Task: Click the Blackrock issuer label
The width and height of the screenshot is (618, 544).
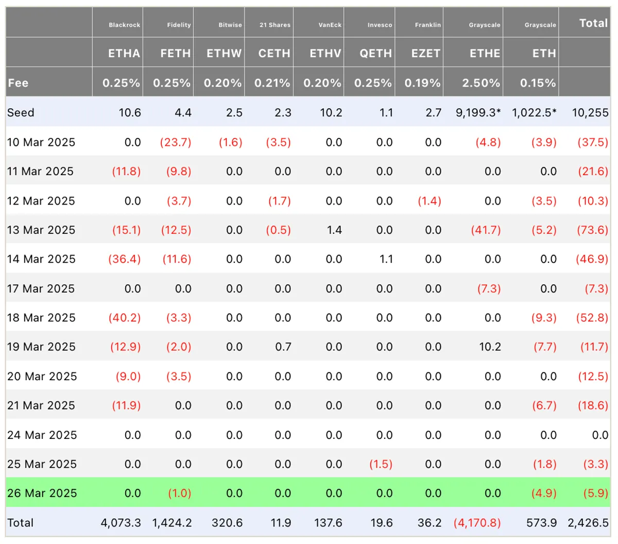Action: click(124, 25)
